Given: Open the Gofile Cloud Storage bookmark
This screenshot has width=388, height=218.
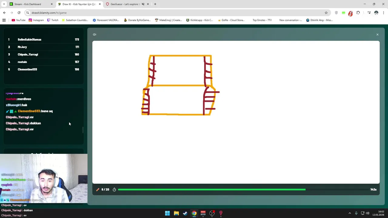Looking at the screenshot, I should (231, 20).
